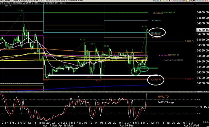Select the 741.85 swing label

[20, 11]
